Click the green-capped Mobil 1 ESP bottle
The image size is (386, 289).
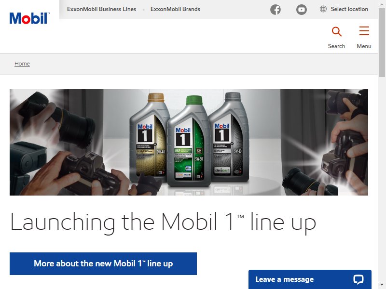pyautogui.click(x=189, y=141)
